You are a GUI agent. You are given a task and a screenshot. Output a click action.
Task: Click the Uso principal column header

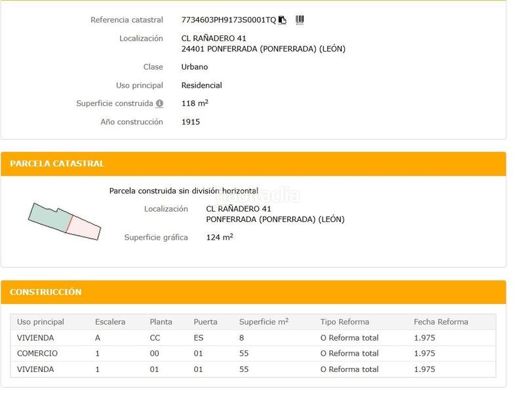coord(41,322)
